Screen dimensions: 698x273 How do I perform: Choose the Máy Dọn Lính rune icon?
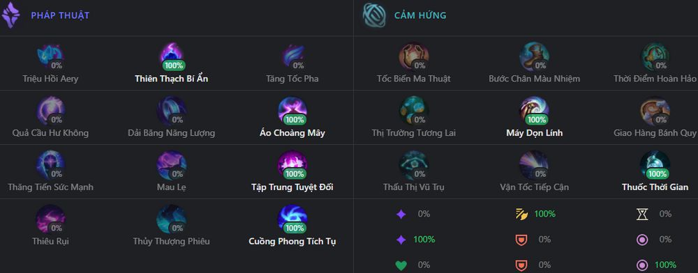click(x=534, y=111)
